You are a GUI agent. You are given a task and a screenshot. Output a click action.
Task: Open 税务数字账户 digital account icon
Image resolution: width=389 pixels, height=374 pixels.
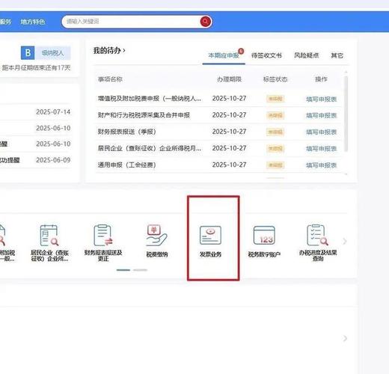(x=264, y=242)
